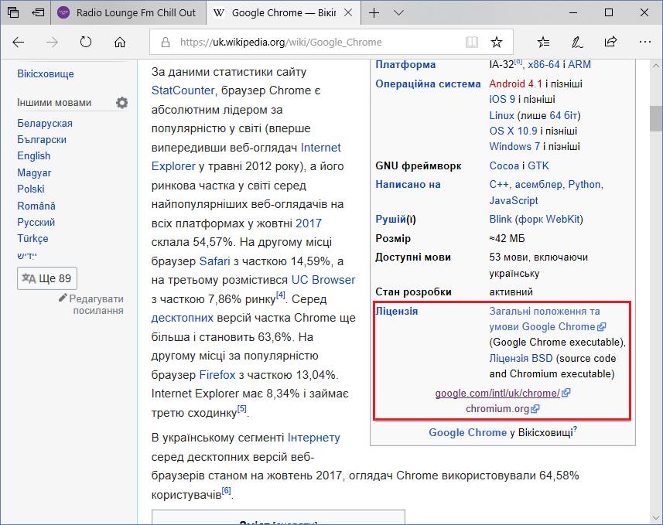
Task: Open the GTK link
Action: tap(538, 165)
